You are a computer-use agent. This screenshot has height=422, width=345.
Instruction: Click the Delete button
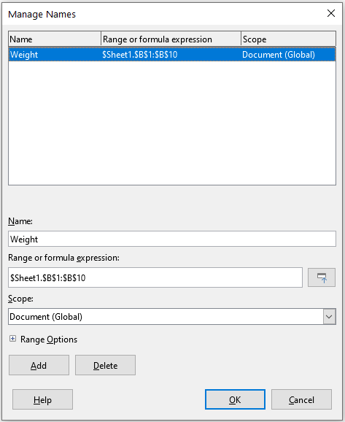point(105,365)
